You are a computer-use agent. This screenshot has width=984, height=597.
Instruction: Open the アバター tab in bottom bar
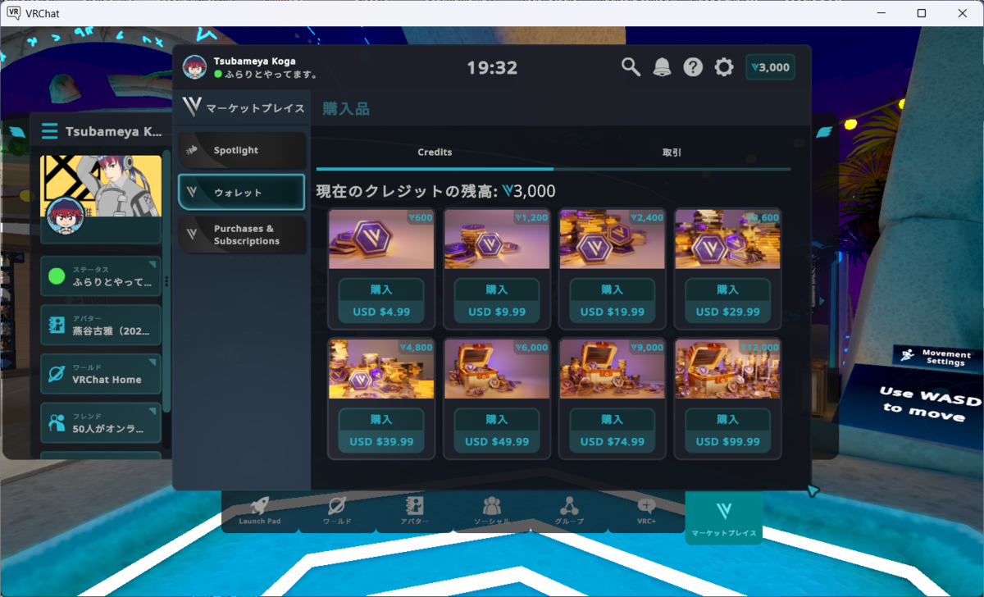414,511
